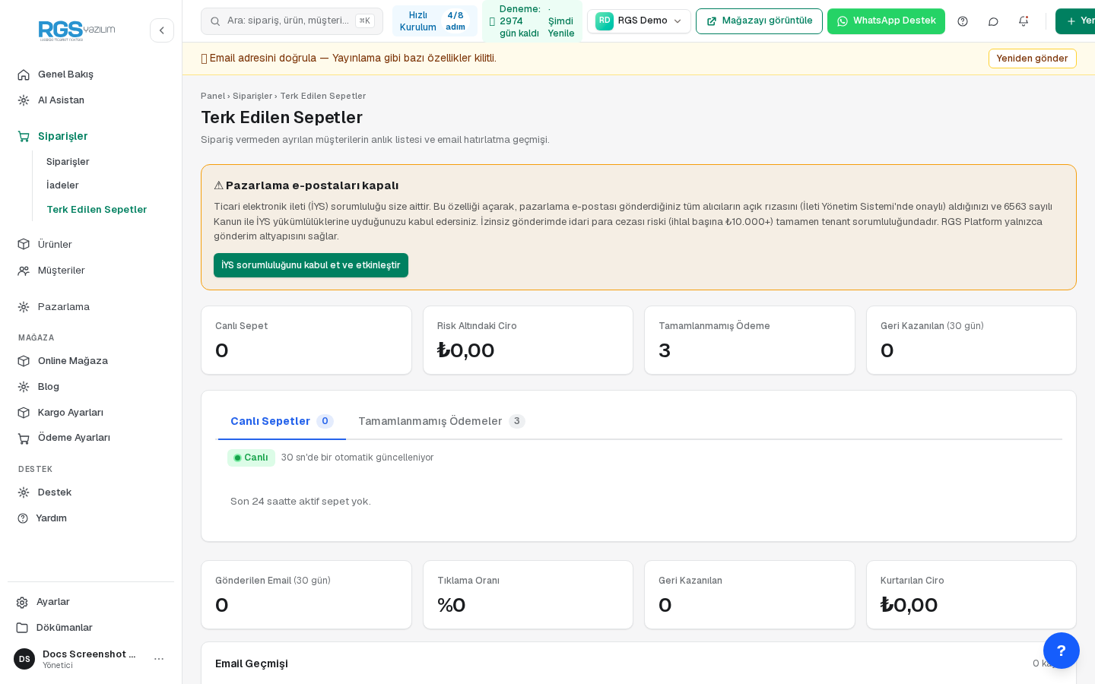The image size is (1095, 684).
Task: Click the Canlı Sepet stat card
Action: pos(306,340)
